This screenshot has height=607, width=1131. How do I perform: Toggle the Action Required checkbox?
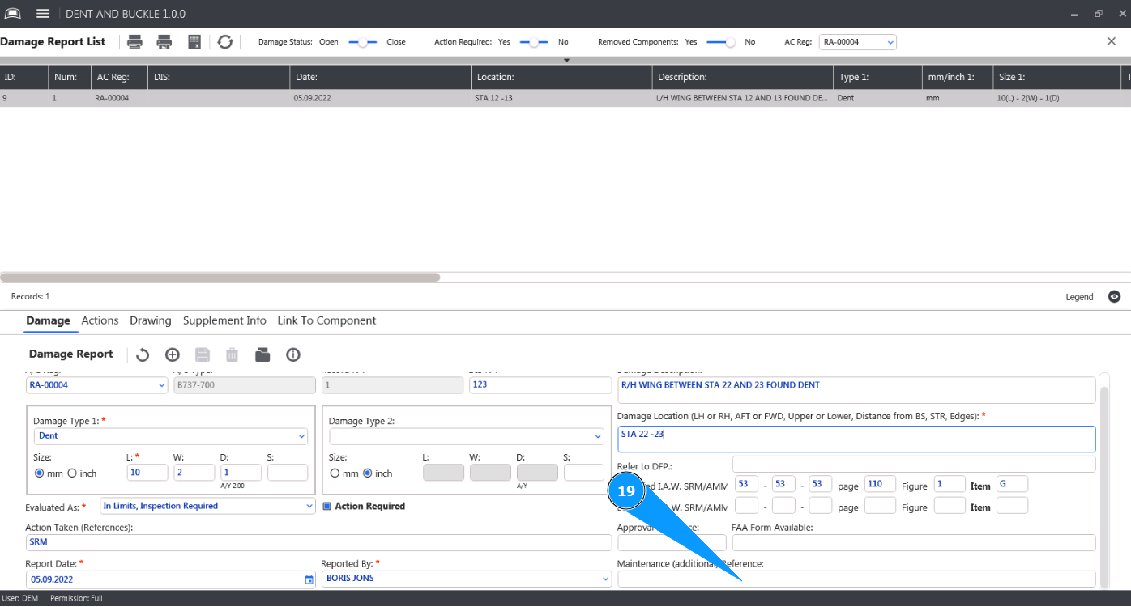coord(327,507)
